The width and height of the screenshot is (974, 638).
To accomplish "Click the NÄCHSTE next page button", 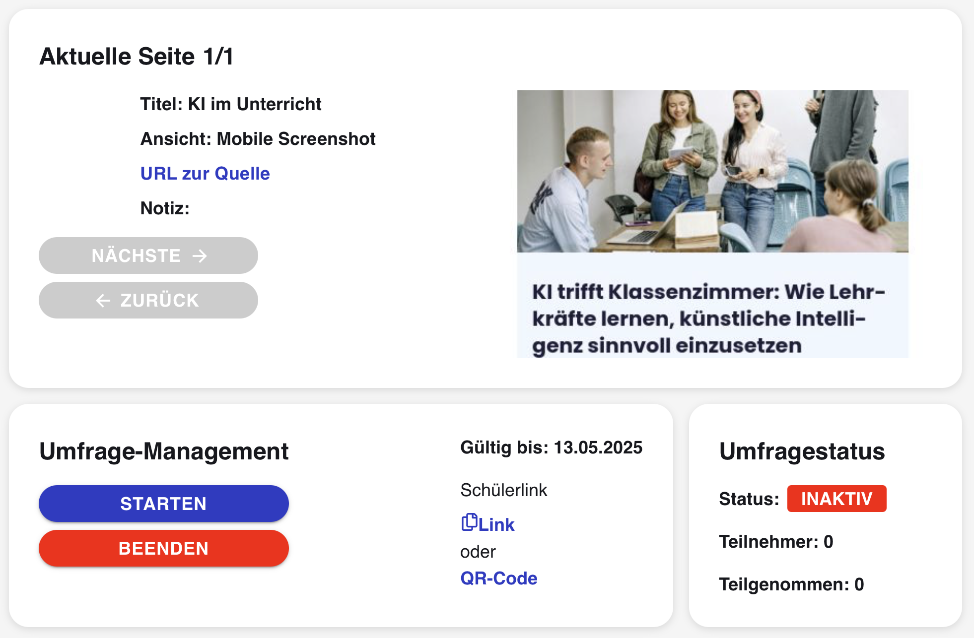I will 148,255.
